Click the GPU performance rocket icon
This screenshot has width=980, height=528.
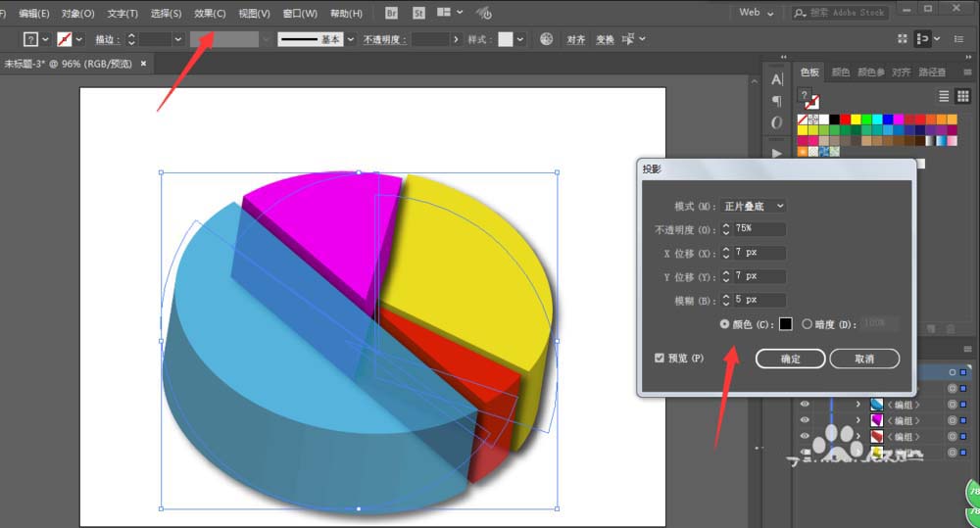483,13
